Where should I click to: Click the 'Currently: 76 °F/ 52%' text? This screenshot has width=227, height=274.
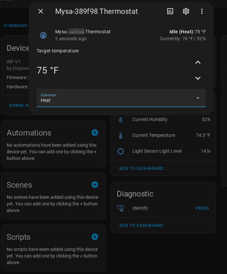(183, 39)
